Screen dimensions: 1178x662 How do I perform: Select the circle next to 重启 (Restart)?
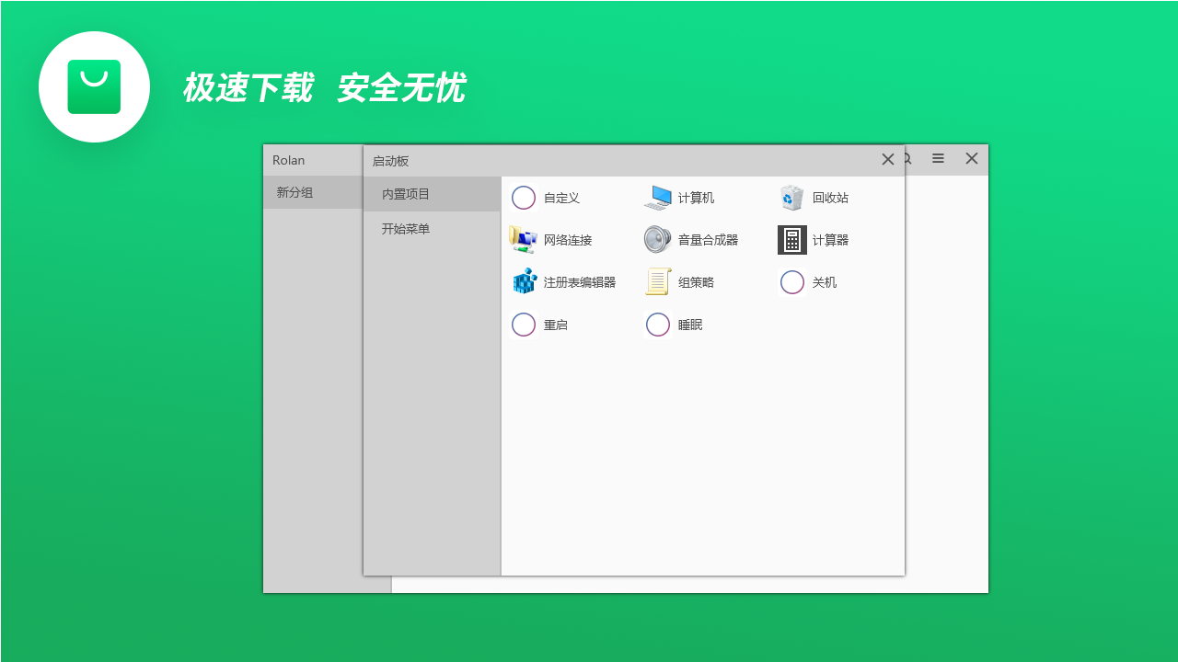523,324
